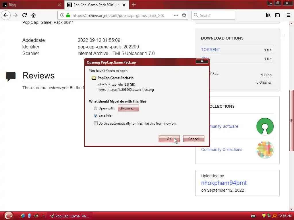
Task: Click the green Community Software logo thumbnail
Action: tap(265, 126)
